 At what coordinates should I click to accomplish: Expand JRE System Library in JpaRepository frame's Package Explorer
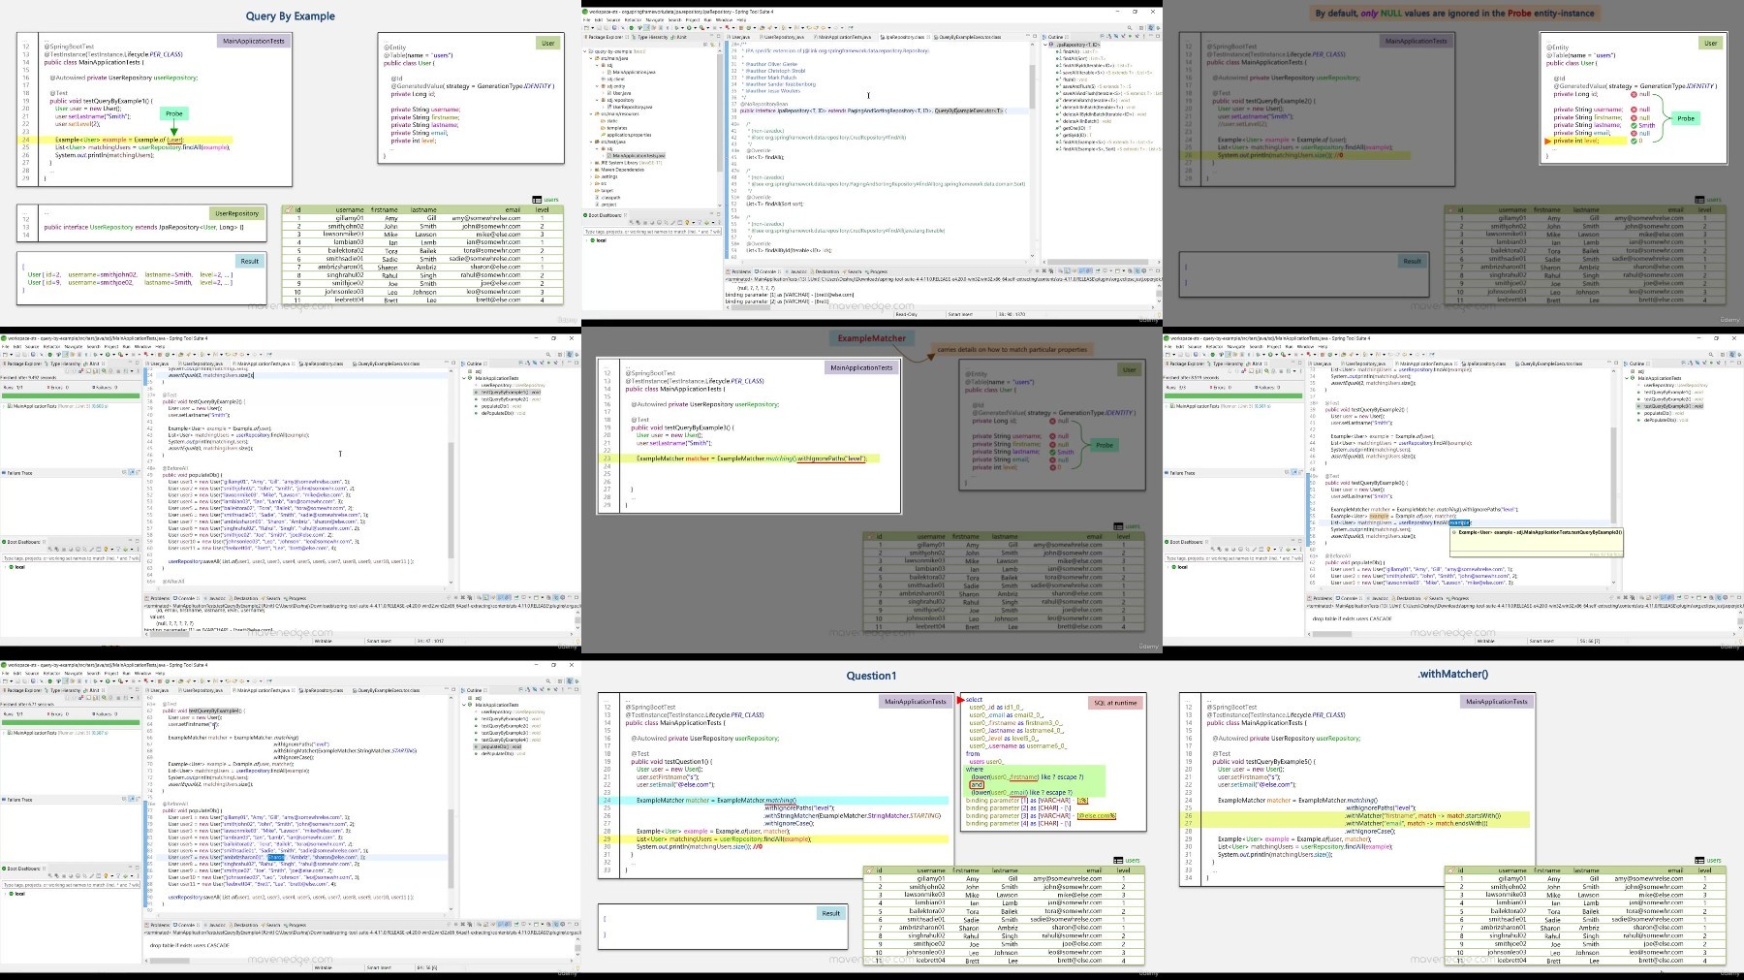[x=591, y=162]
